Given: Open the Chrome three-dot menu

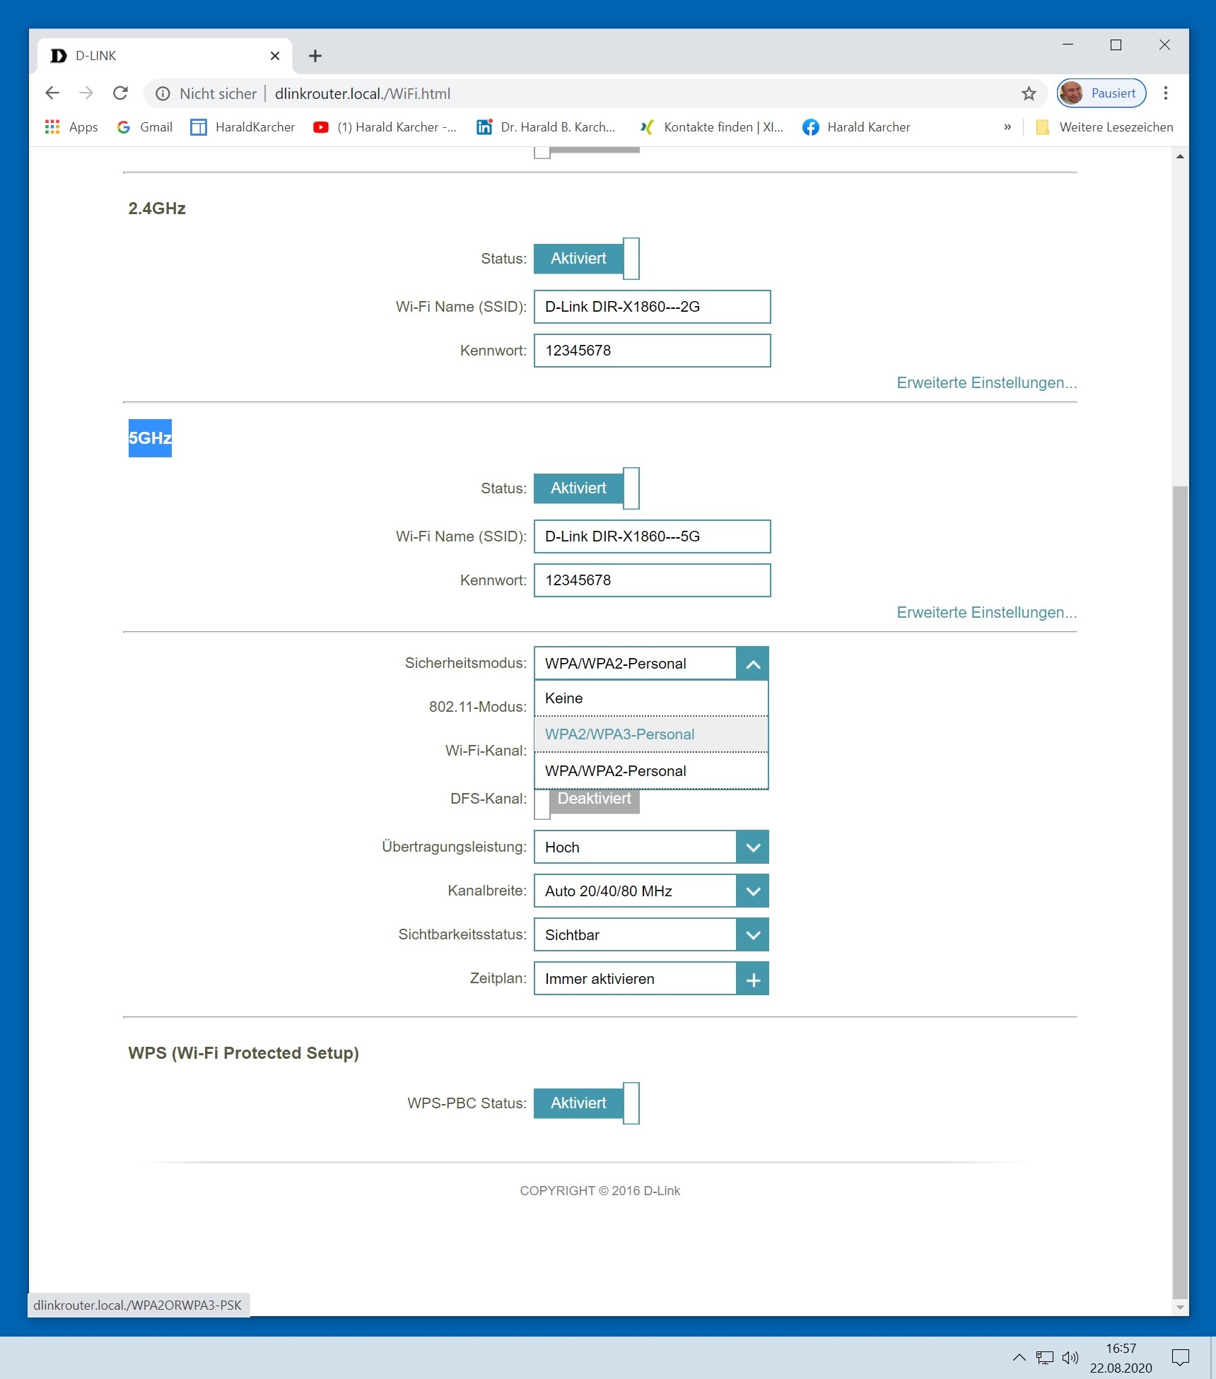Looking at the screenshot, I should [1166, 93].
